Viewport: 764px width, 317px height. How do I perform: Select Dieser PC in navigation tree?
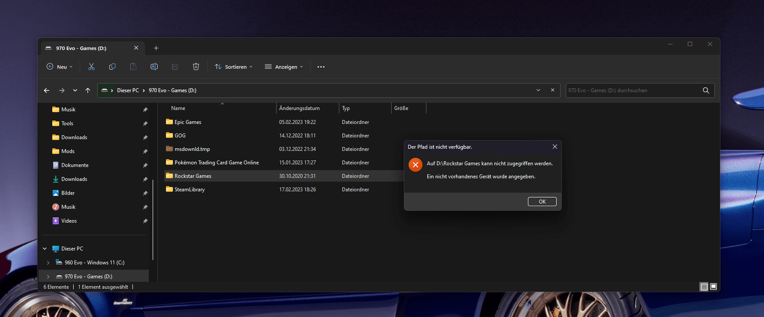pos(72,249)
